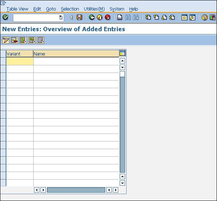Screen dimensions: 217x201
Task: Open the Goto menu
Action: click(x=51, y=9)
